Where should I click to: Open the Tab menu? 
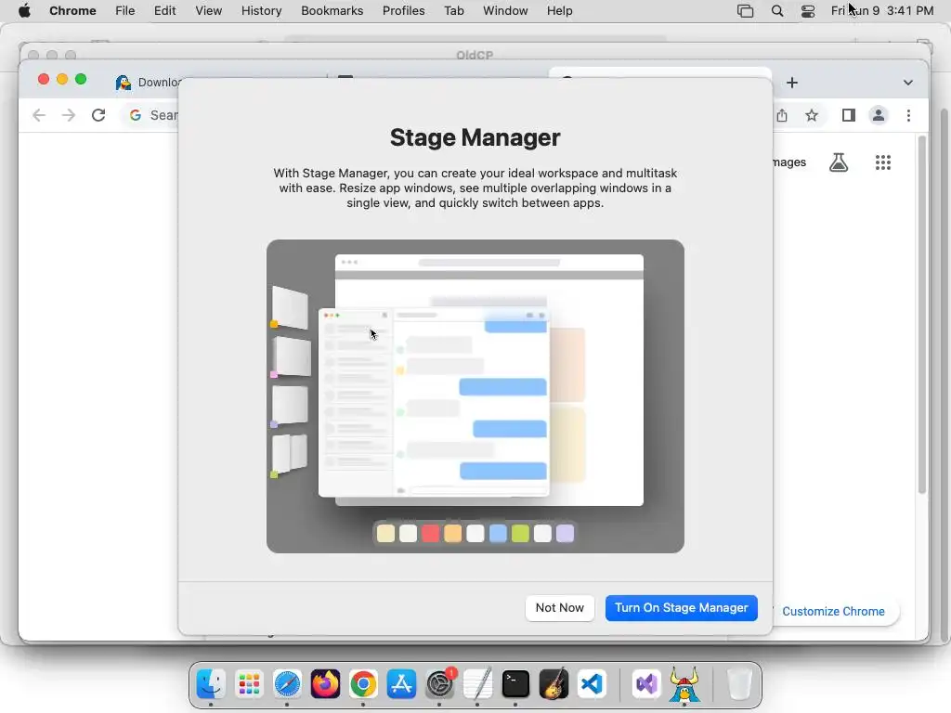453,11
